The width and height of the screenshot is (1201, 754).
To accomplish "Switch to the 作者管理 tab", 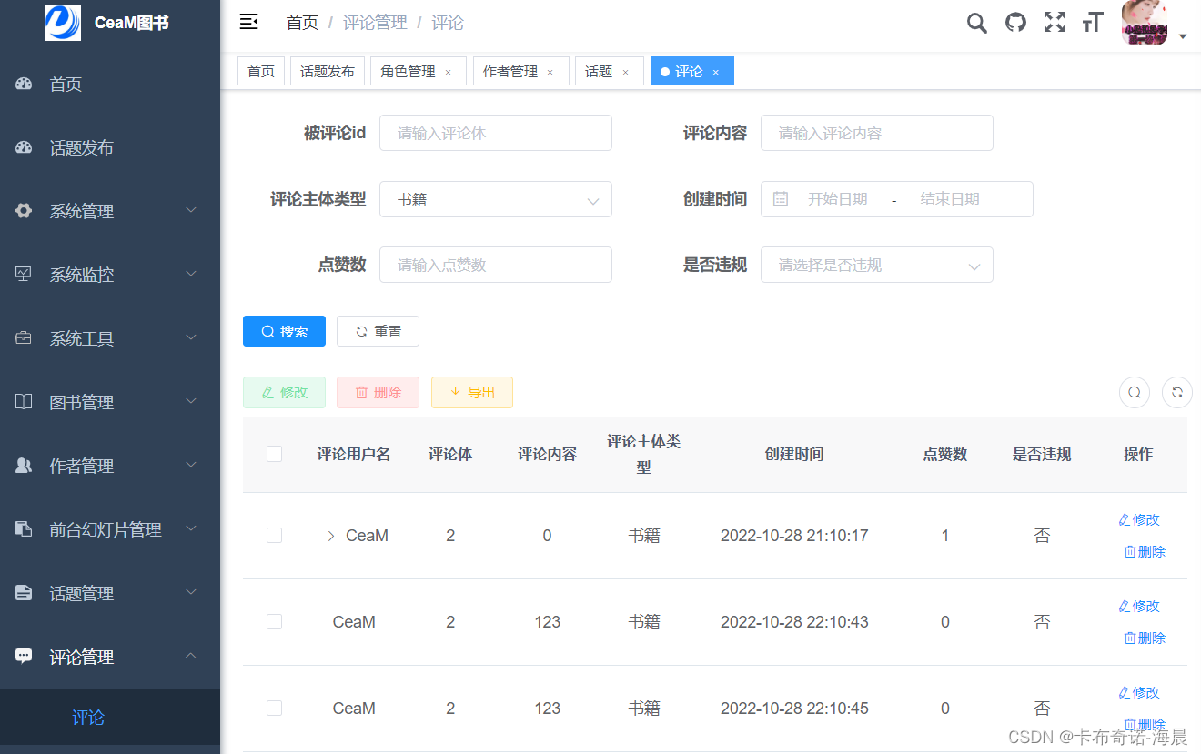I will pos(512,70).
